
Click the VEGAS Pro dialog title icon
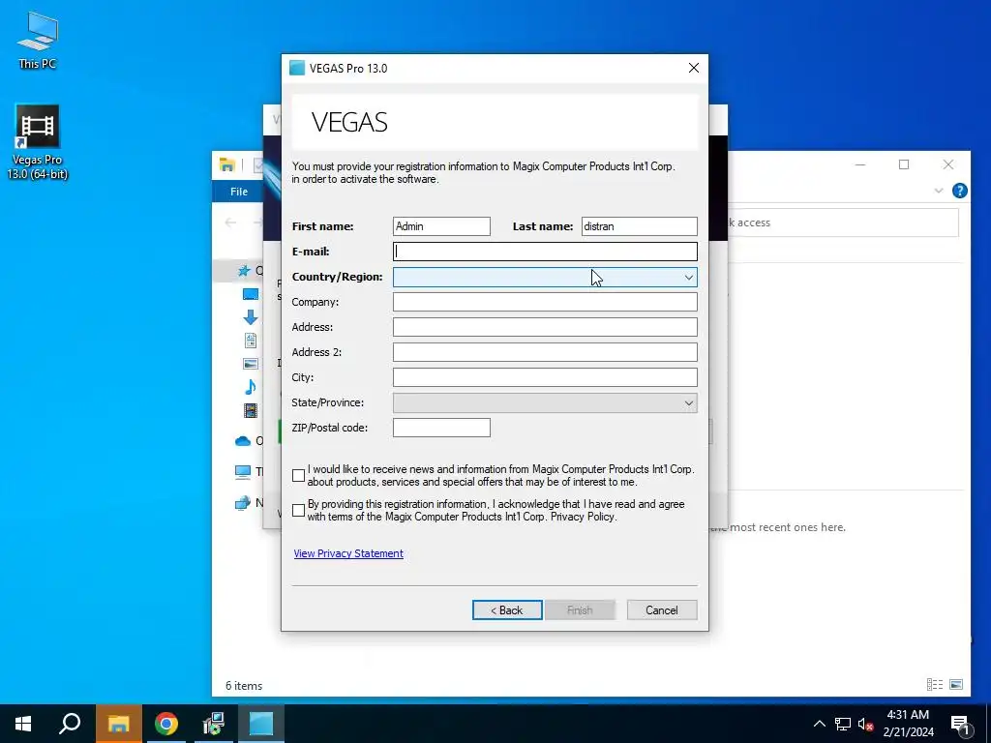click(x=297, y=69)
